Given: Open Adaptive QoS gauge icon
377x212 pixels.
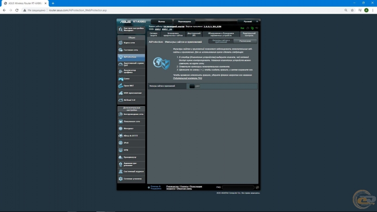Looking at the screenshot, I should [x=121, y=64].
